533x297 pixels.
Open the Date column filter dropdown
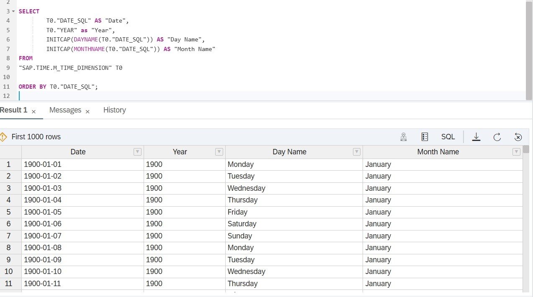pyautogui.click(x=137, y=152)
